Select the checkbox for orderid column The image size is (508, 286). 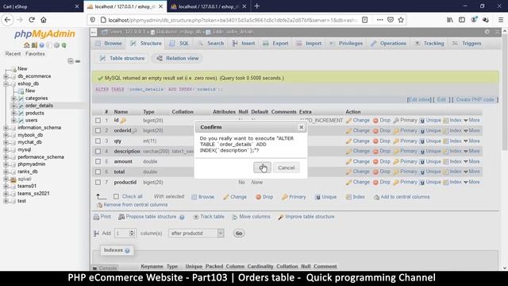(x=98, y=130)
